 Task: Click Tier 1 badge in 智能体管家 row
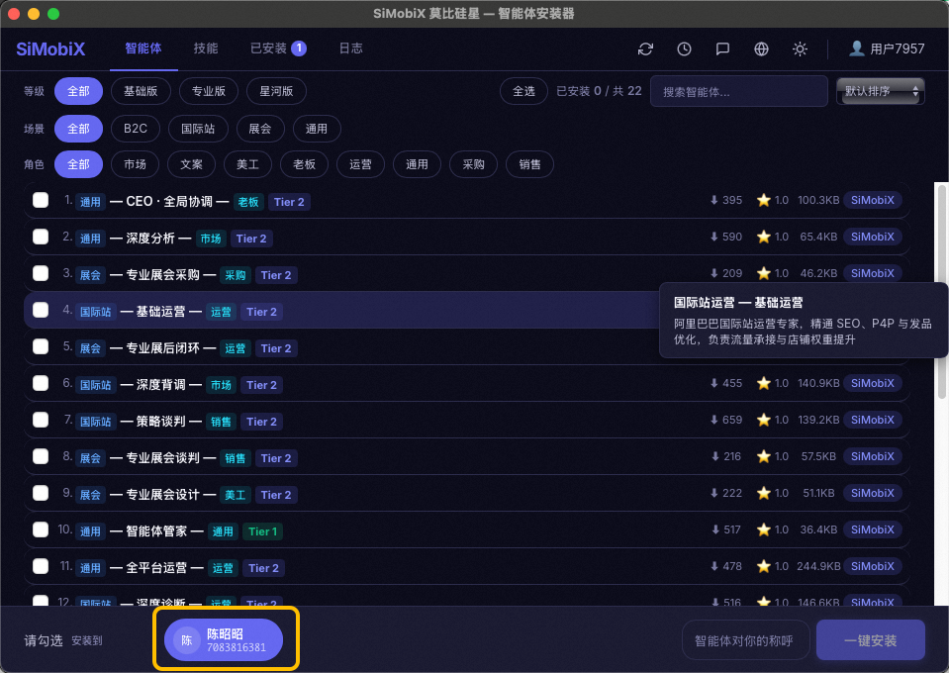[262, 531]
